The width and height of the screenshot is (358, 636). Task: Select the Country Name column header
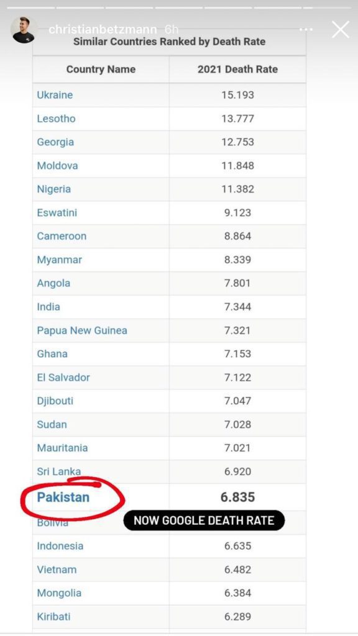(101, 70)
